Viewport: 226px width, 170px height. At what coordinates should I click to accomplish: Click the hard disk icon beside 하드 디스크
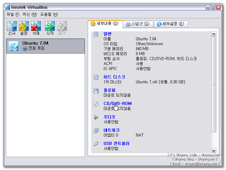pos(96,77)
